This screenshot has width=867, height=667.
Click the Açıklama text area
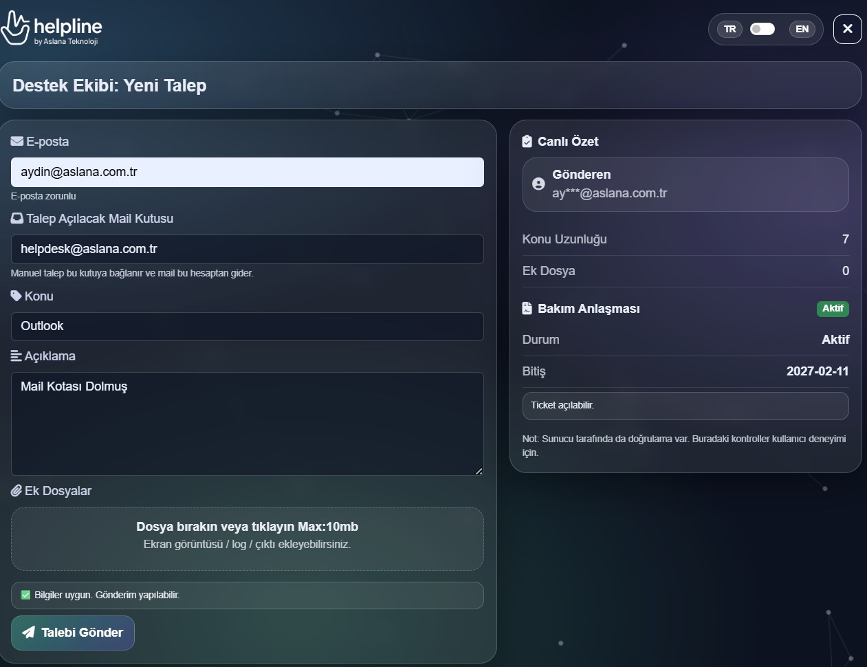coord(247,424)
